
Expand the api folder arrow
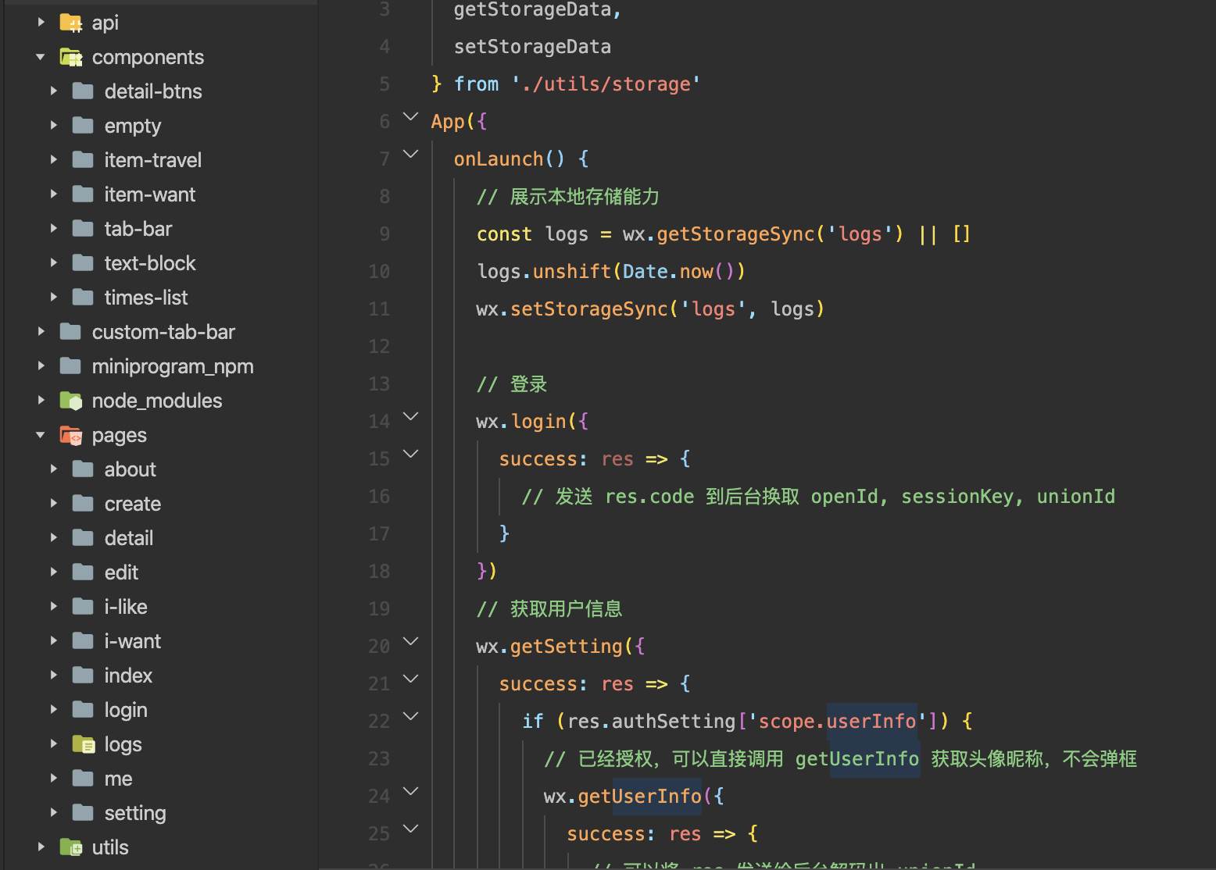[41, 23]
